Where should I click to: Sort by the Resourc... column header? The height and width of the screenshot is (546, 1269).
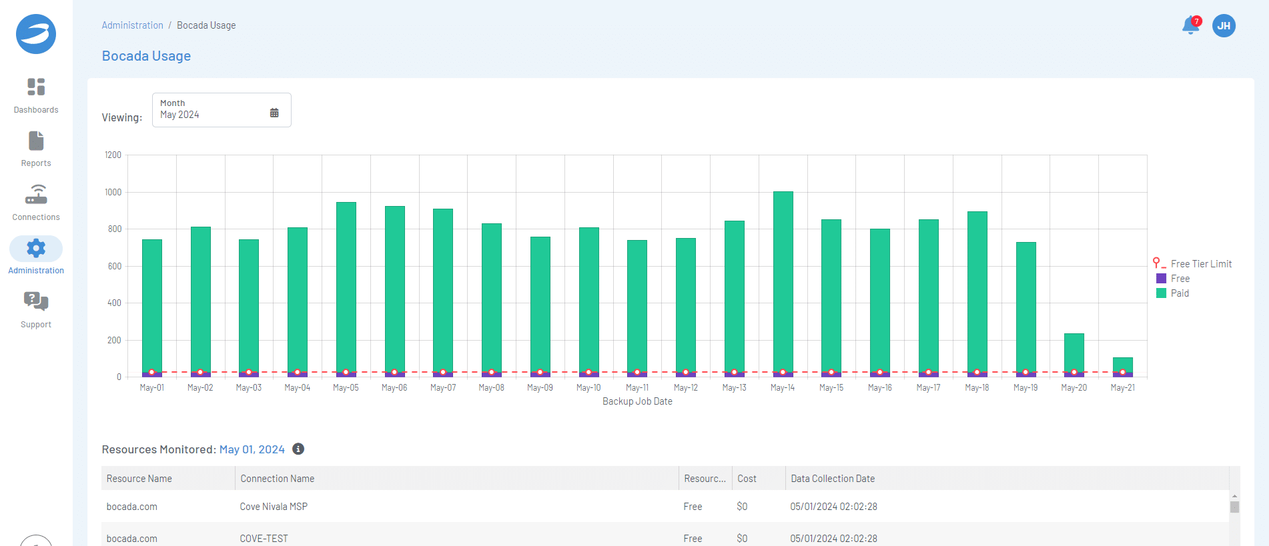[705, 479]
